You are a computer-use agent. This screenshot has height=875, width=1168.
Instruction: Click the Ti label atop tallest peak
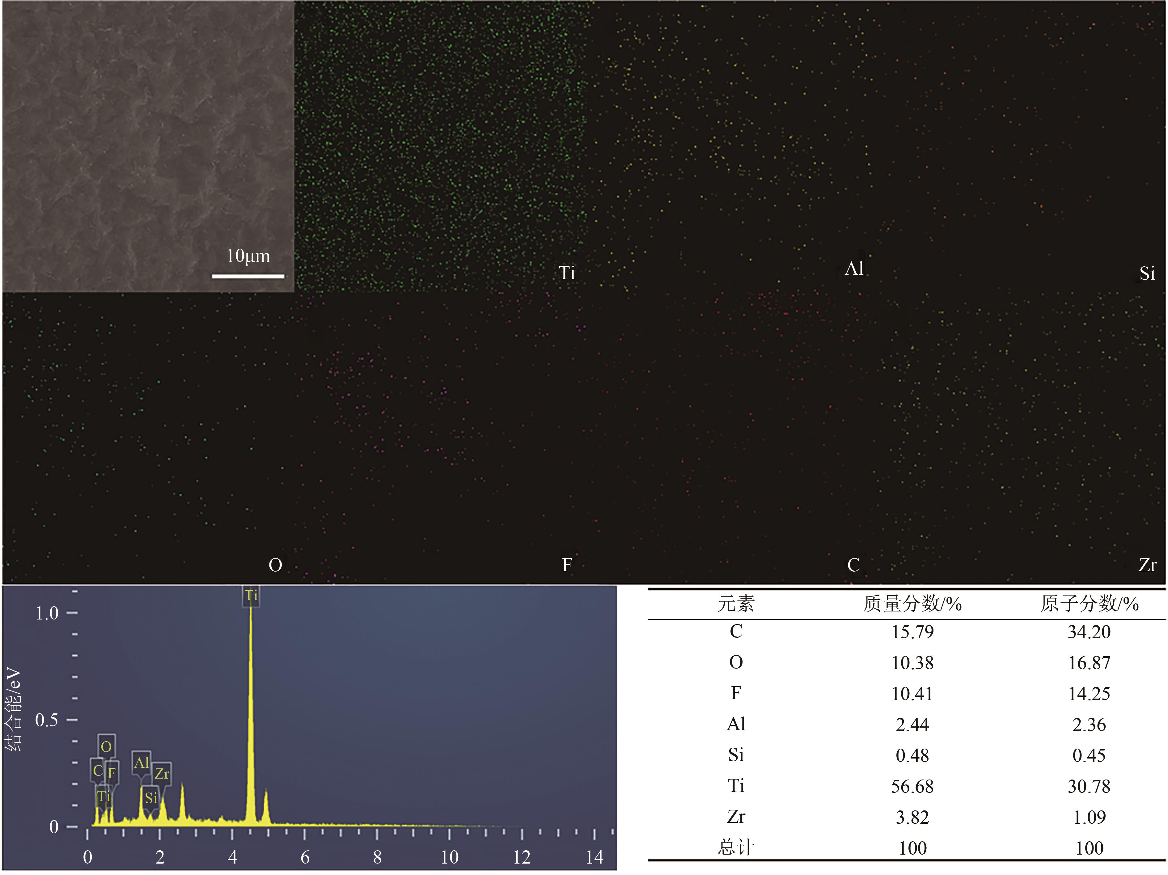(x=251, y=596)
